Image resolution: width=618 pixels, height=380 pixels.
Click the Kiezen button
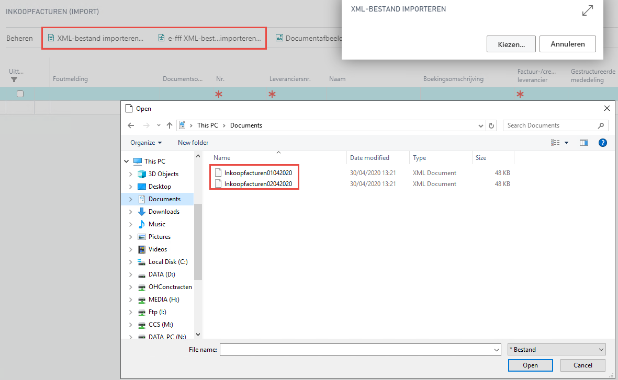511,44
